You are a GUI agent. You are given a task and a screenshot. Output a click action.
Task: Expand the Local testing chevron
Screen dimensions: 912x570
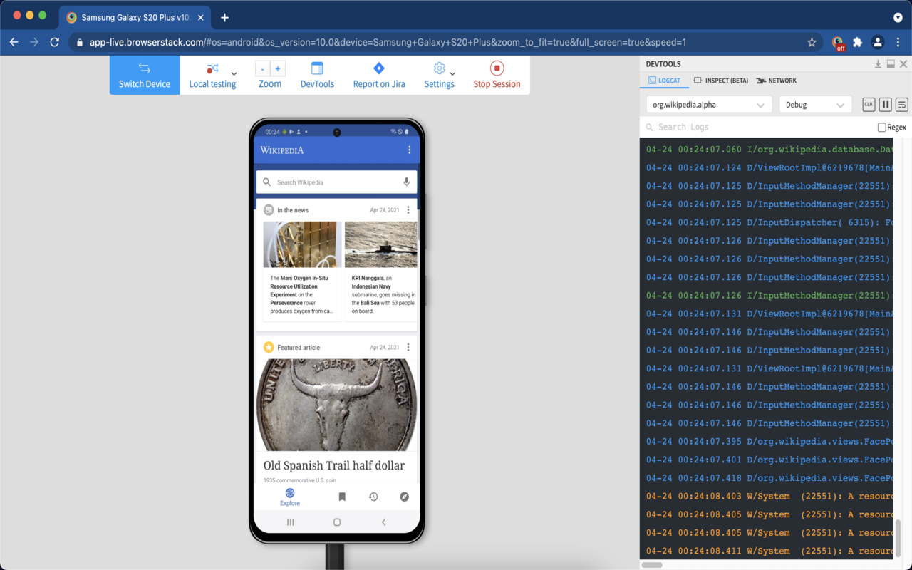[234, 75]
